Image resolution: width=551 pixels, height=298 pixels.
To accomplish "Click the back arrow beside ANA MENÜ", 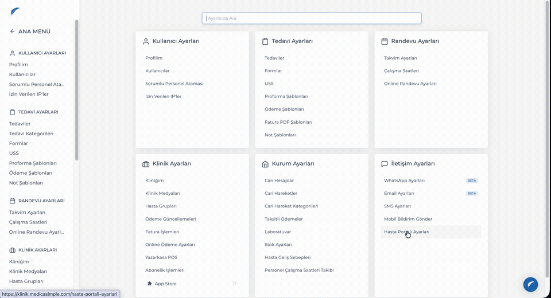I will tap(12, 32).
